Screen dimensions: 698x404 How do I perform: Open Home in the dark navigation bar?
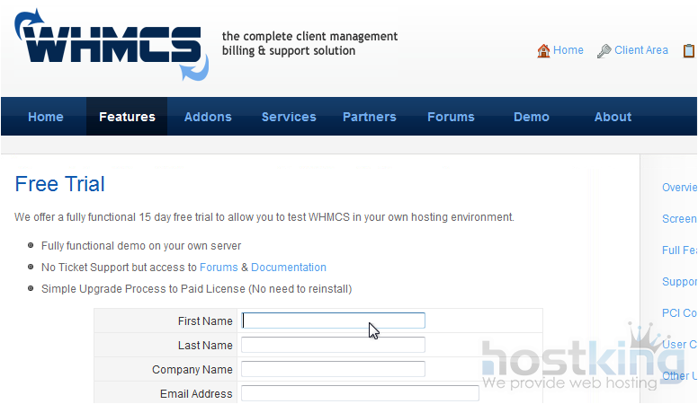click(46, 117)
